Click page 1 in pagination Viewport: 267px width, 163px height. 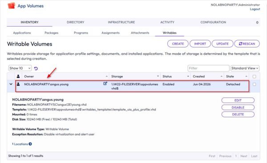(236, 156)
